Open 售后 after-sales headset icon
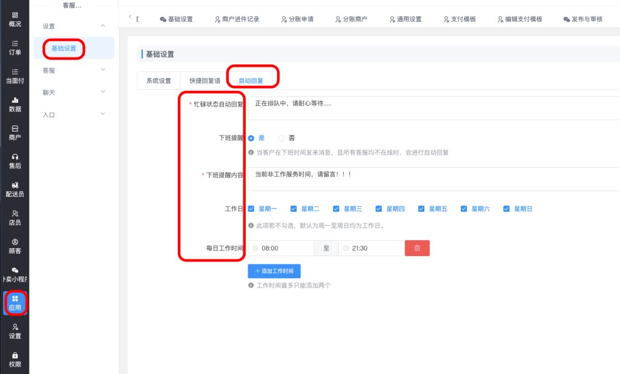 pyautogui.click(x=15, y=160)
